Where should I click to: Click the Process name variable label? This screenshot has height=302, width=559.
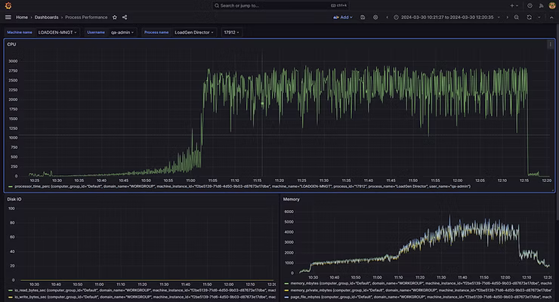click(x=156, y=32)
